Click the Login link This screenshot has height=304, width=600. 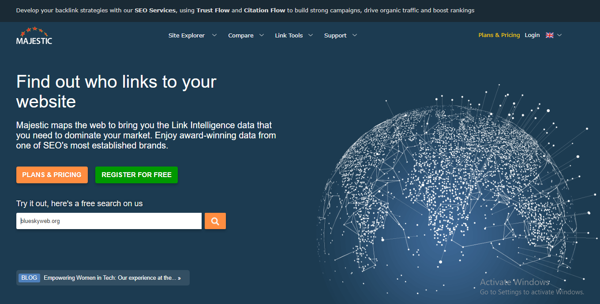pos(532,35)
